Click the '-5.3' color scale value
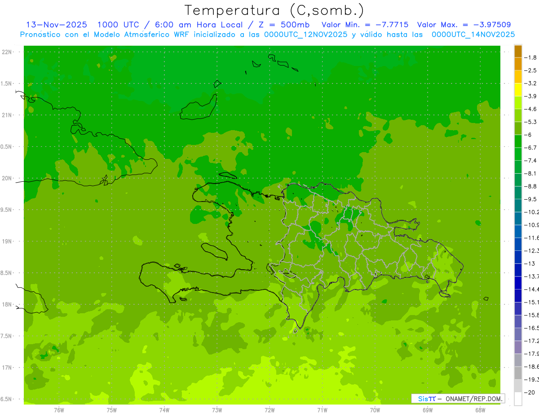This screenshot has height=416, width=539. tap(531, 122)
